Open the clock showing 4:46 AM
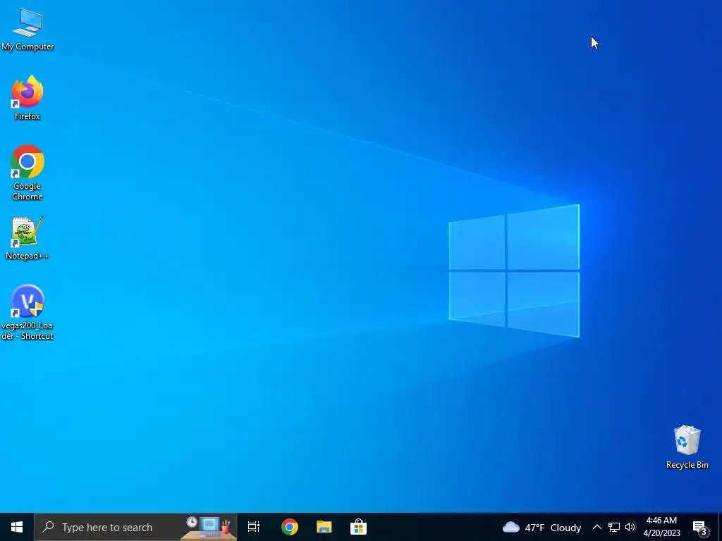 661,527
